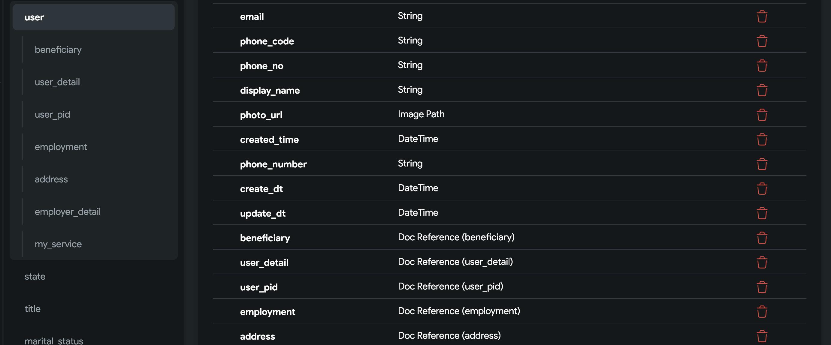This screenshot has width=831, height=345.
Task: Open the beneficiary subcollection
Action: 58,50
